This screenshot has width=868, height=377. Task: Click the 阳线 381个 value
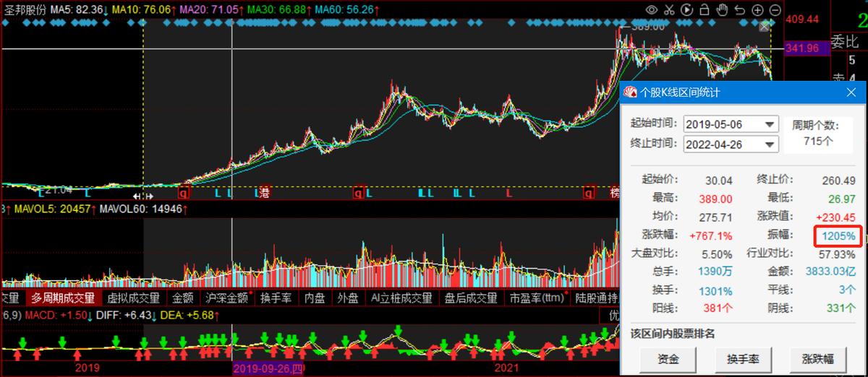(x=717, y=308)
